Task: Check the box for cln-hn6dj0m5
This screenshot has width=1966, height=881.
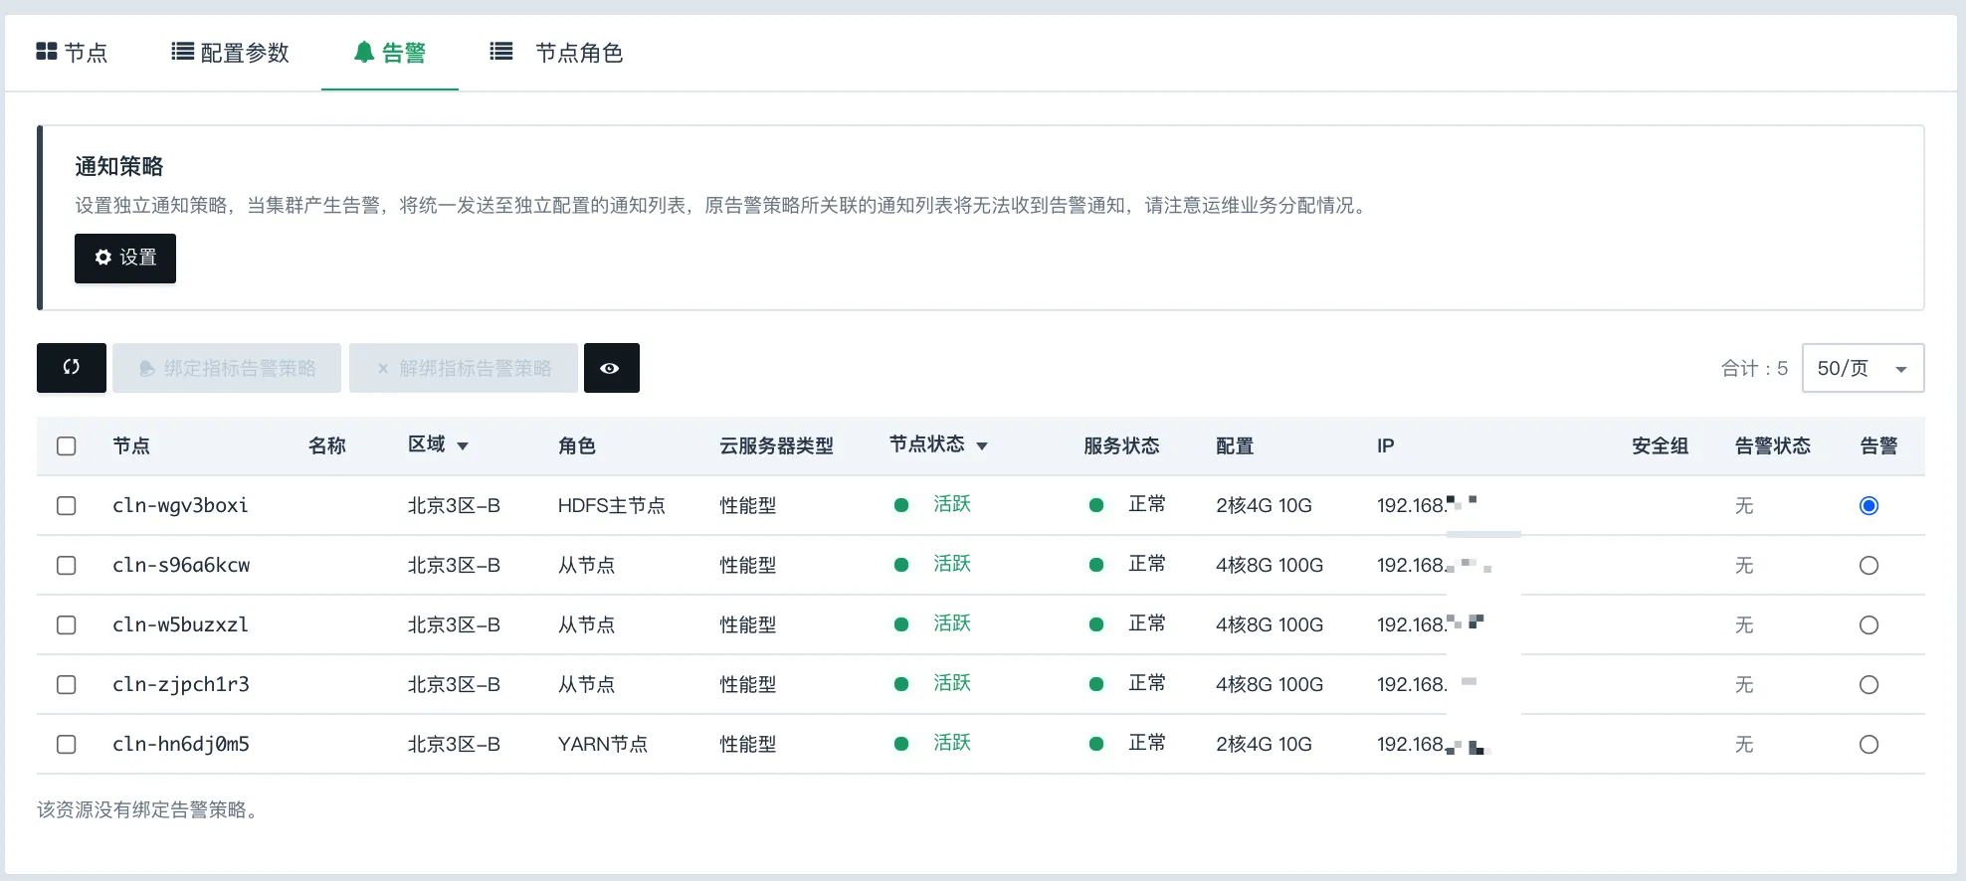Action: 67,745
